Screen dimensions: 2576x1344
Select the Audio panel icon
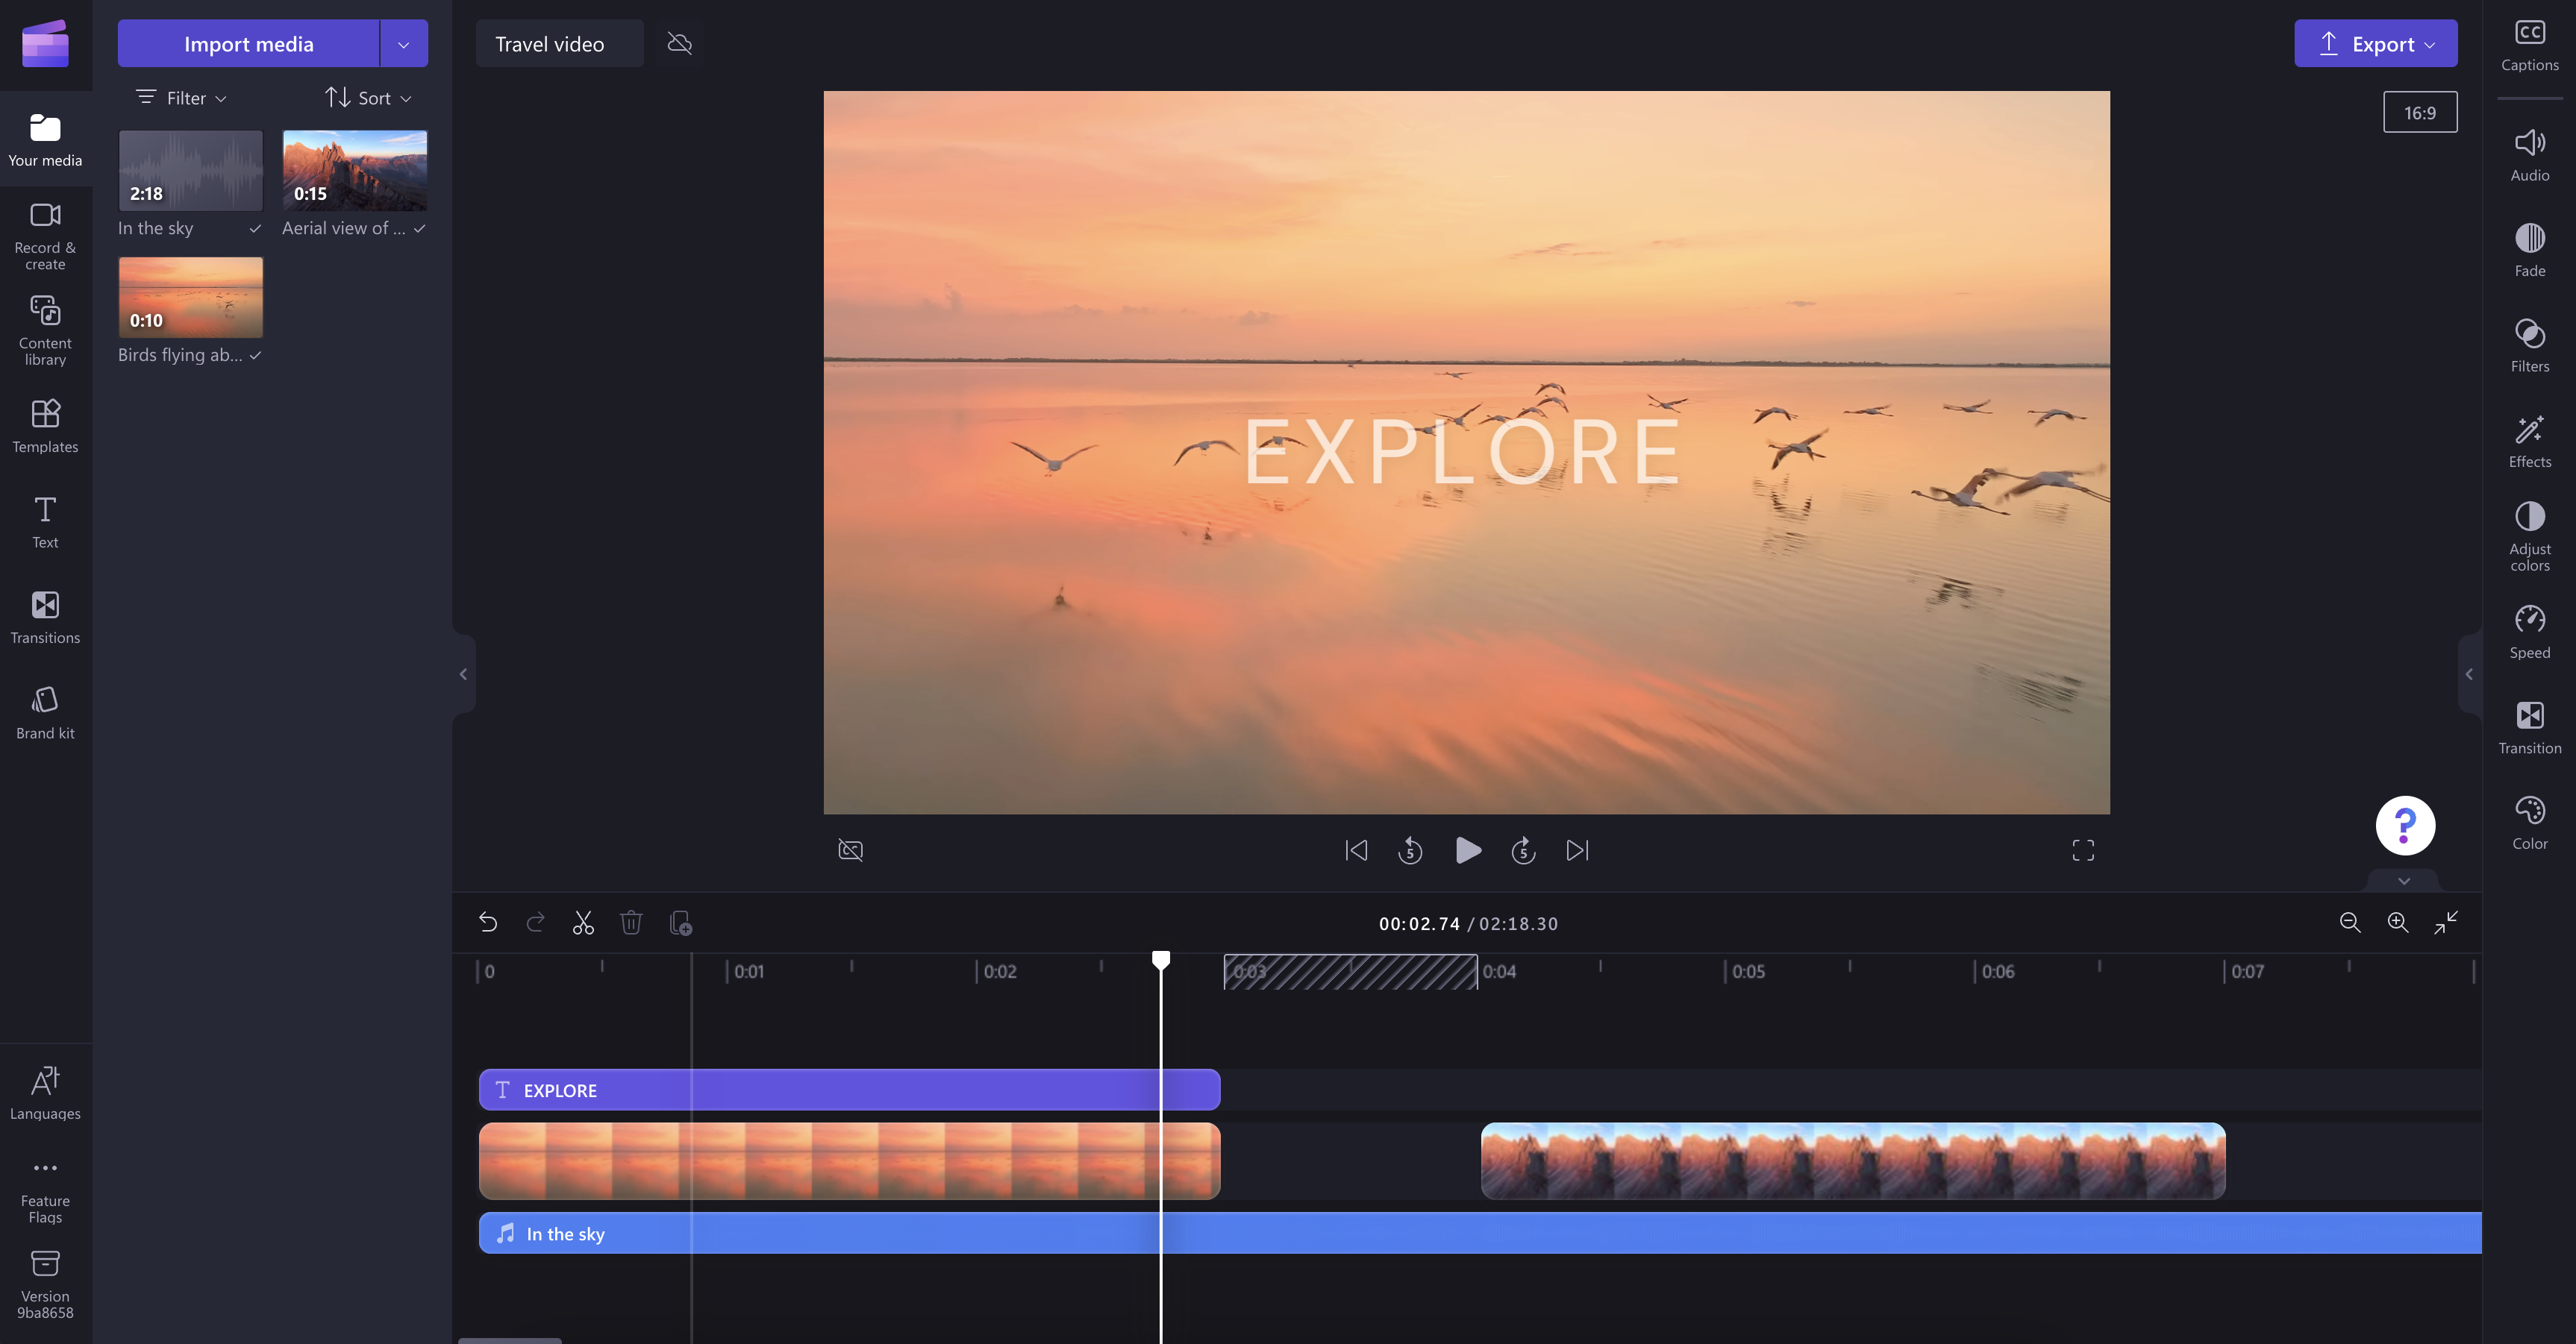pyautogui.click(x=2530, y=143)
